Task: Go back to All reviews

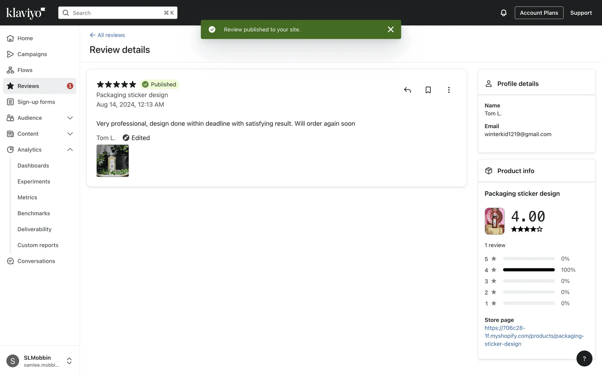Action: (107, 35)
